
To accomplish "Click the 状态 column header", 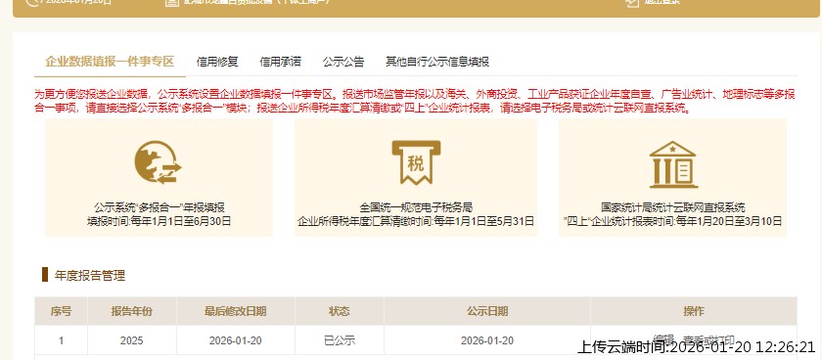I will (340, 311).
